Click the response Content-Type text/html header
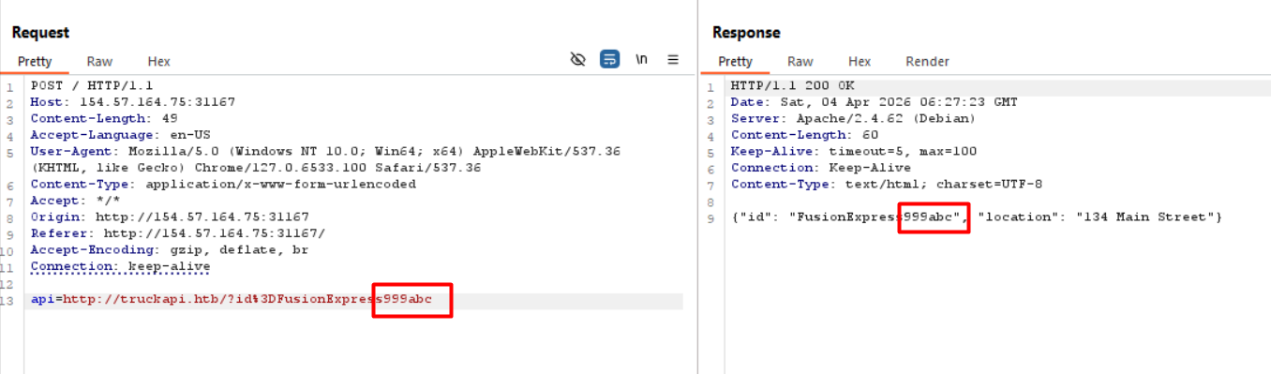 click(886, 184)
